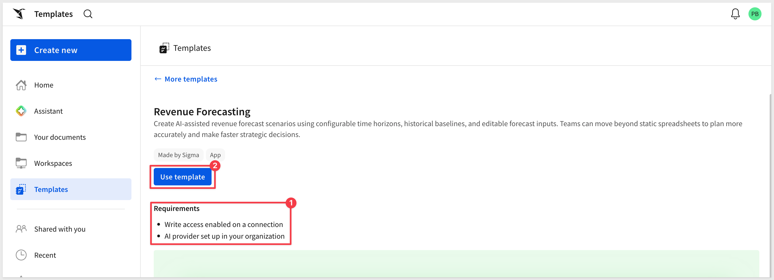Open the PB user avatar menu
The width and height of the screenshot is (774, 280).
[x=754, y=14]
